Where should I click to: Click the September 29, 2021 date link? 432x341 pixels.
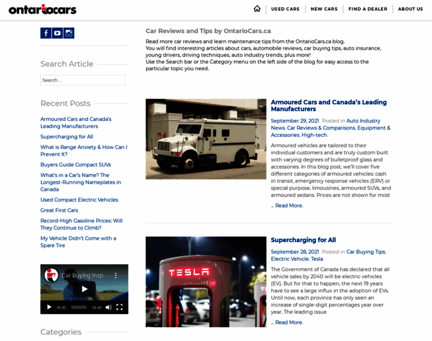point(295,120)
